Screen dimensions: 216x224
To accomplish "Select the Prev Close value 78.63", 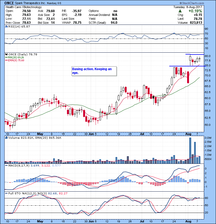I will (x=26, y=23).
